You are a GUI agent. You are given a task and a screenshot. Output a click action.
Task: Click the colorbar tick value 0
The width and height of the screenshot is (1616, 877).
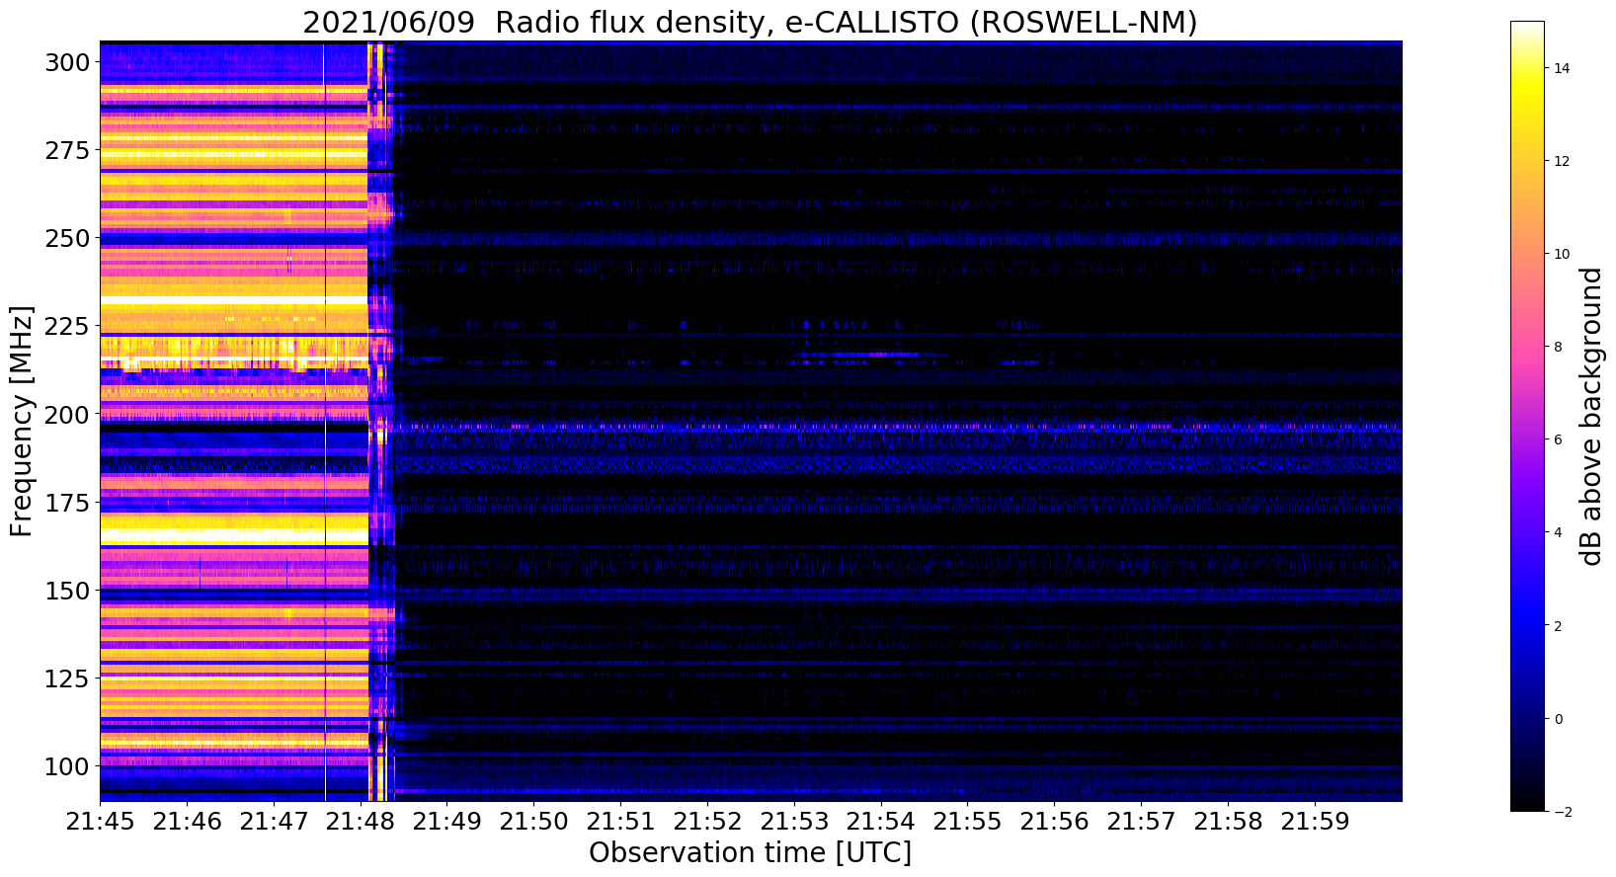pyautogui.click(x=1559, y=718)
